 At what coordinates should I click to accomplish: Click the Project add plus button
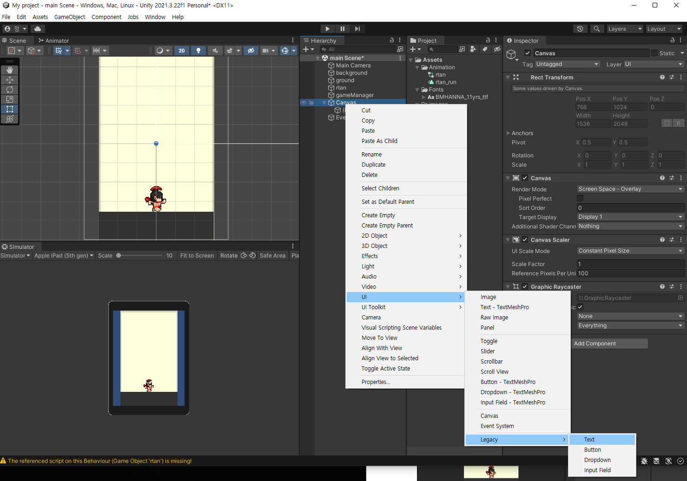click(x=415, y=49)
